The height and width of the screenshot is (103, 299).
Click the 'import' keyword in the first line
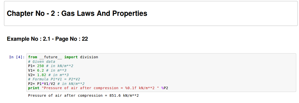tap(71, 57)
